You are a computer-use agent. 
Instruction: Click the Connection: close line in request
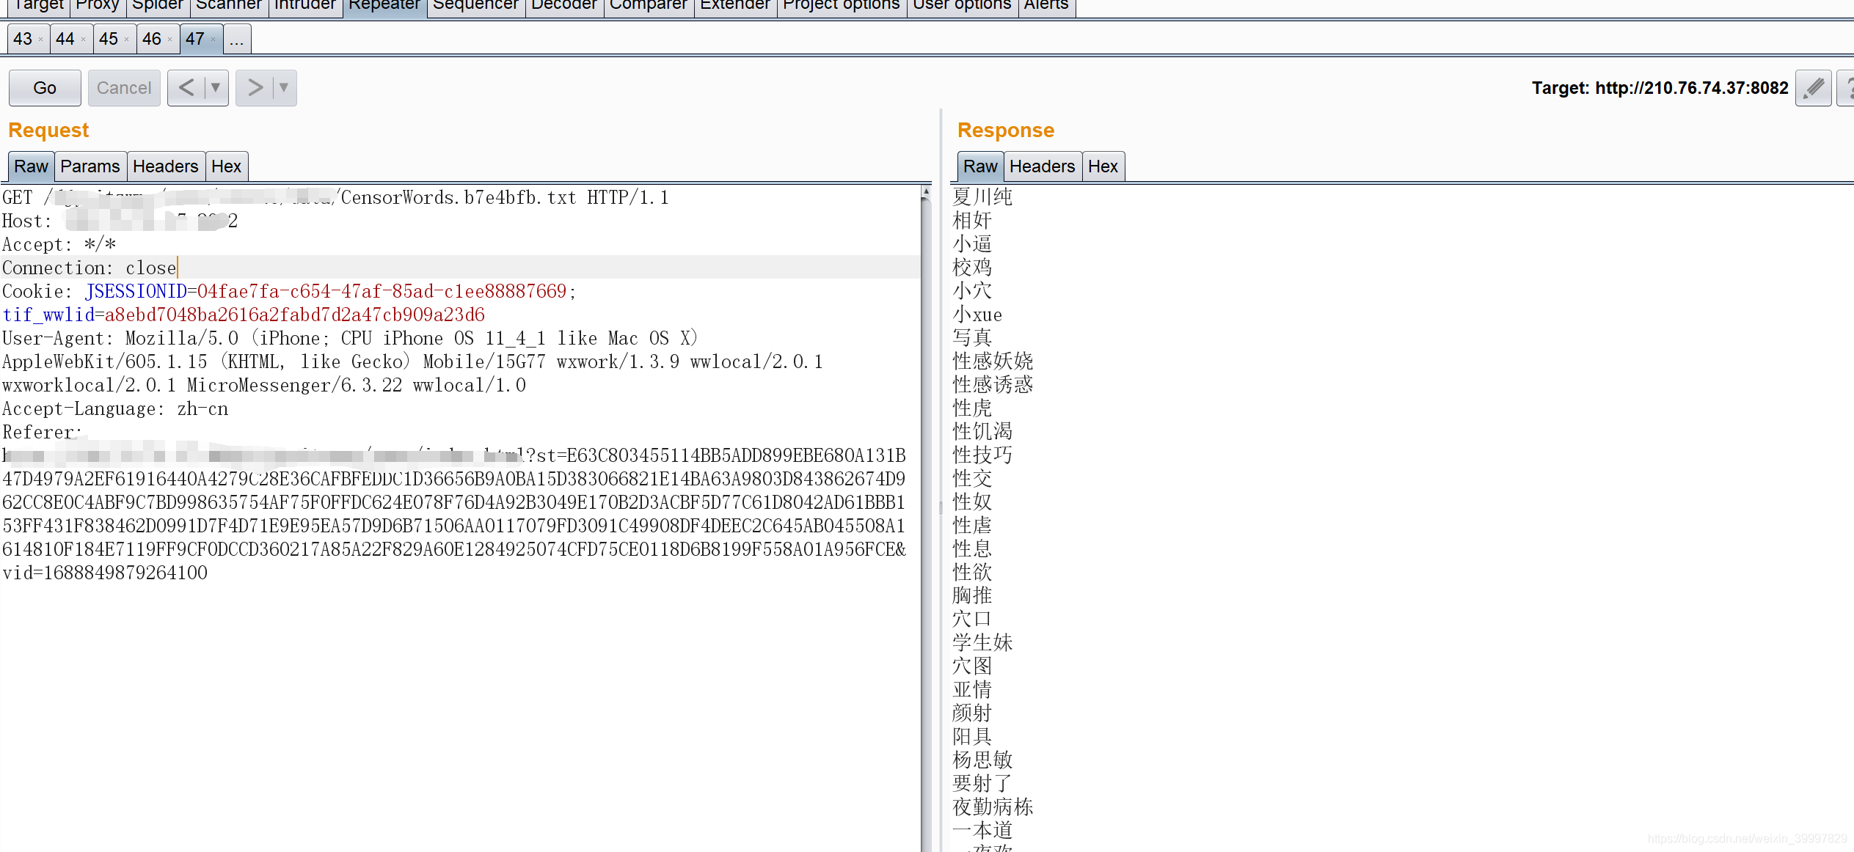click(90, 268)
